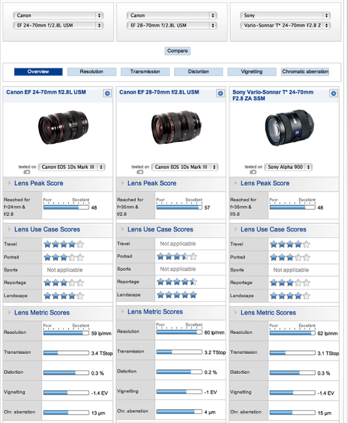The image size is (348, 423).
Task: Click Travel star rating for Sony Vario-Sonnar
Action: [290, 244]
